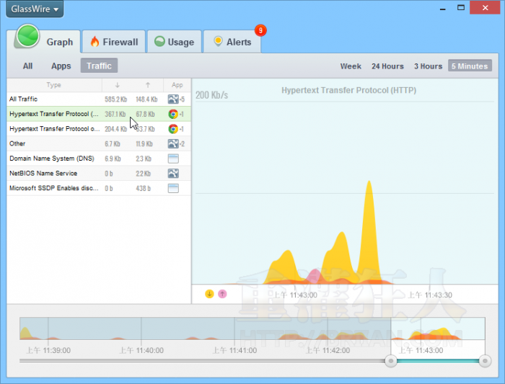The image size is (505, 384).
Task: Click the window icon in the DNS row
Action: pyautogui.click(x=173, y=158)
